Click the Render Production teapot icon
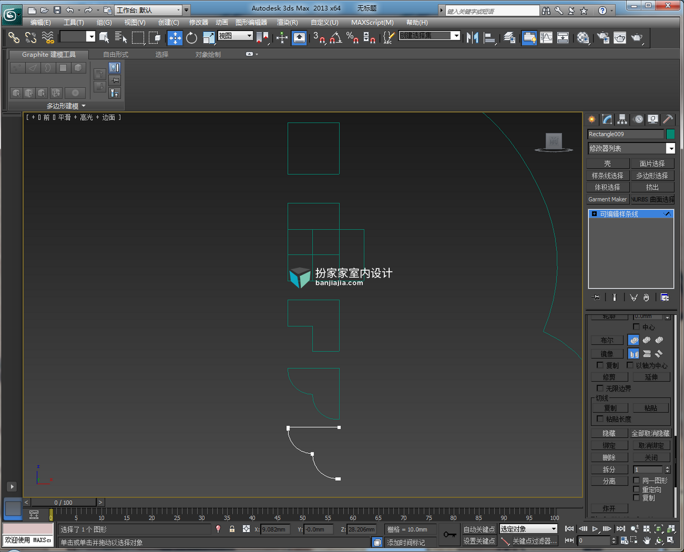The width and height of the screenshot is (684, 552). pyautogui.click(x=637, y=37)
